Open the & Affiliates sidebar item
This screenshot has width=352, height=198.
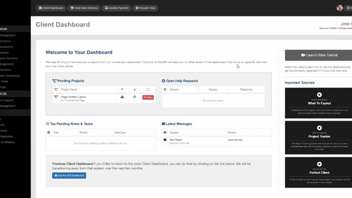click(x=8, y=142)
